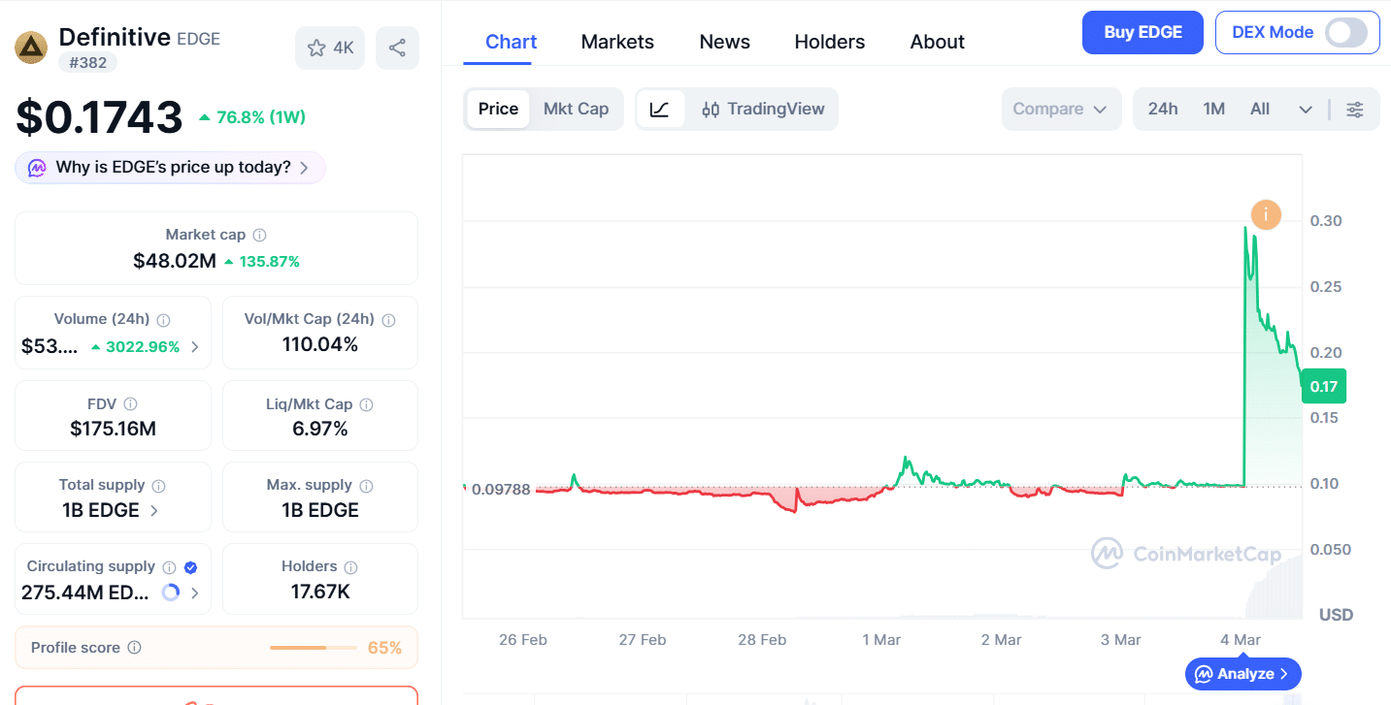Open "Why is EDGE's price up today?"
The width and height of the screenshot is (1391, 705).
point(171,168)
